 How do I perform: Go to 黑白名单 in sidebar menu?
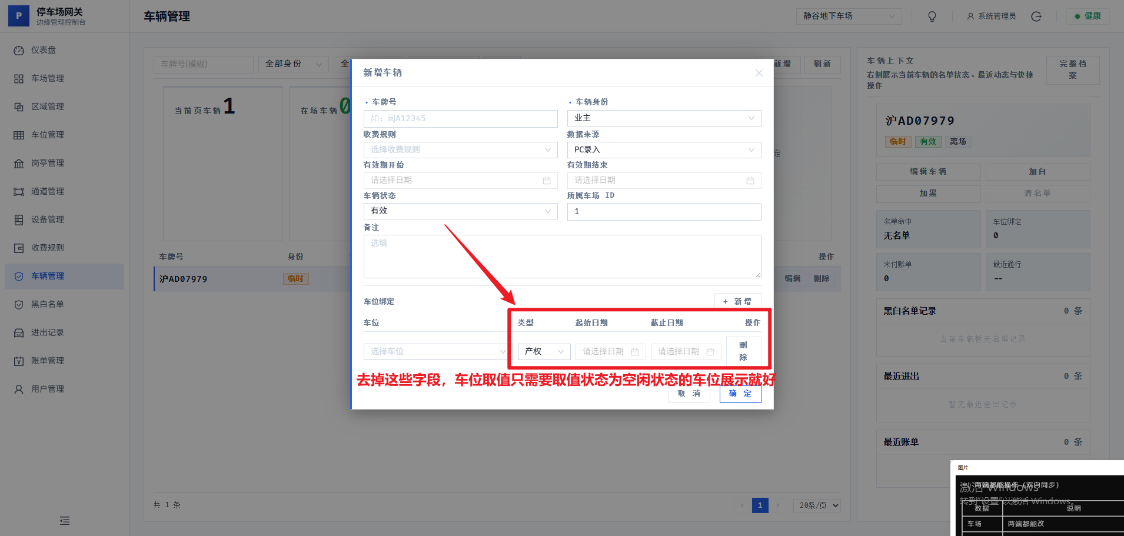tap(47, 304)
